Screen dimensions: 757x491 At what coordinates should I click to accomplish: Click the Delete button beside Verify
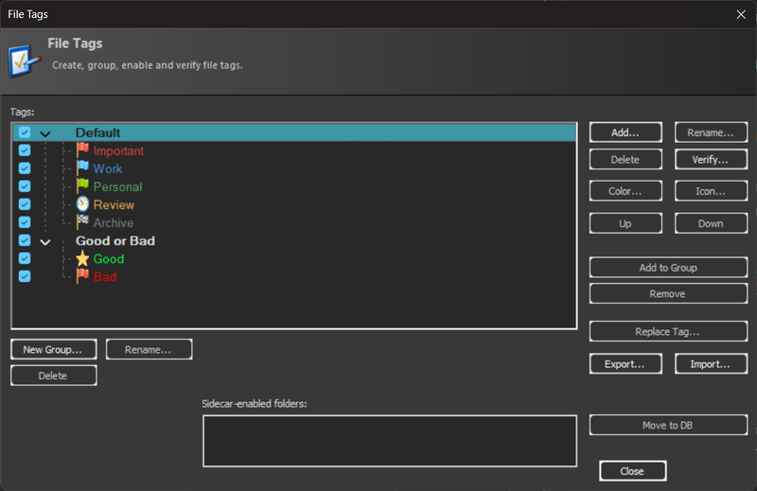coord(625,160)
